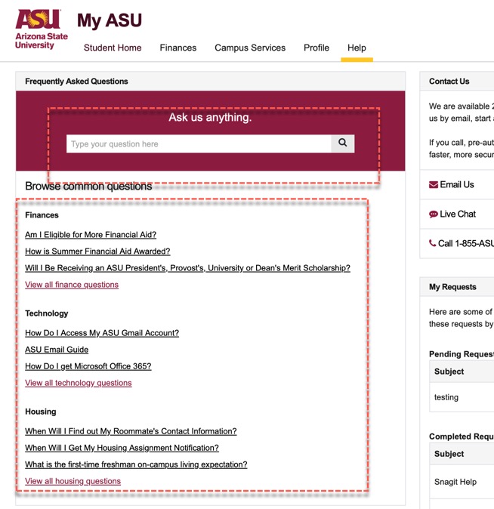Open 'Am I Eligible for More Financial Aid?'

pyautogui.click(x=91, y=235)
